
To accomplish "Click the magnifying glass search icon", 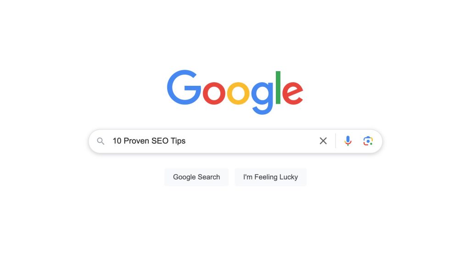I will tap(101, 141).
